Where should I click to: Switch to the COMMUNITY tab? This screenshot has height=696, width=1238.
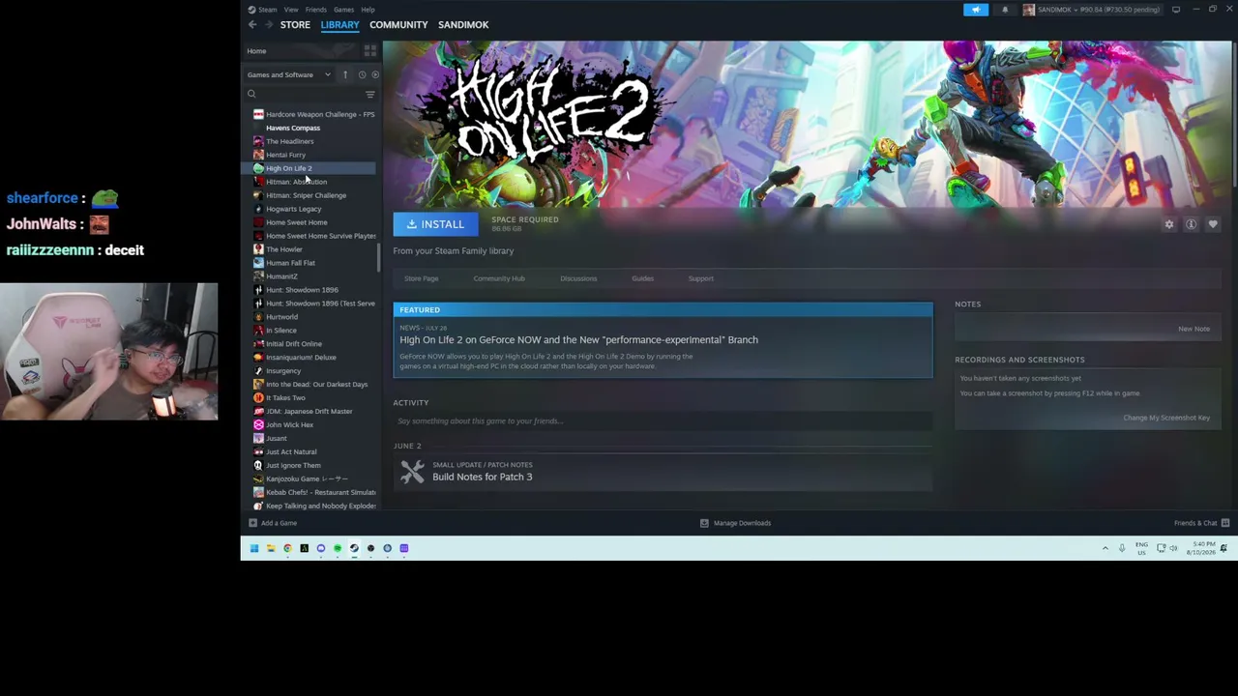click(x=398, y=24)
